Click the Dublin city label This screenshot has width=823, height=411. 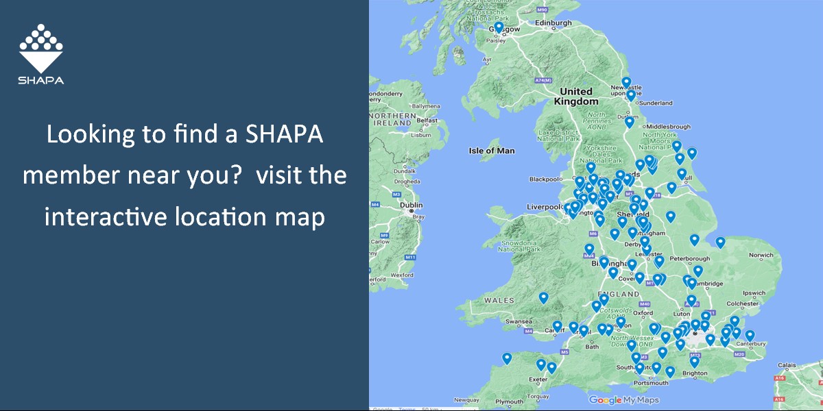pyautogui.click(x=411, y=204)
